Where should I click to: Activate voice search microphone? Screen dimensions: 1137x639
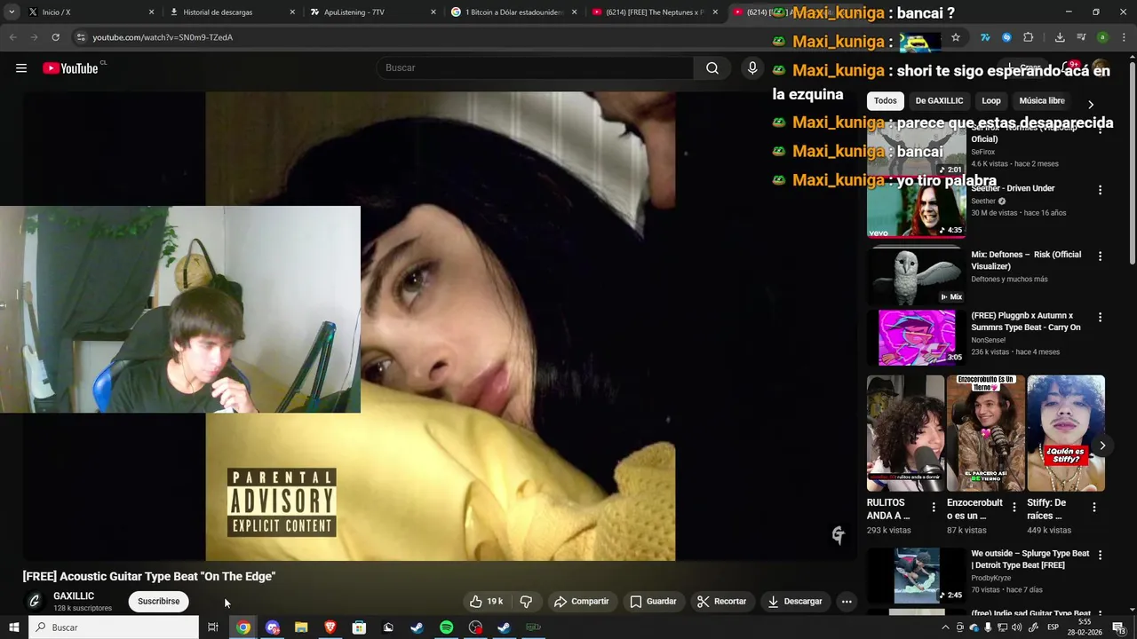click(752, 68)
